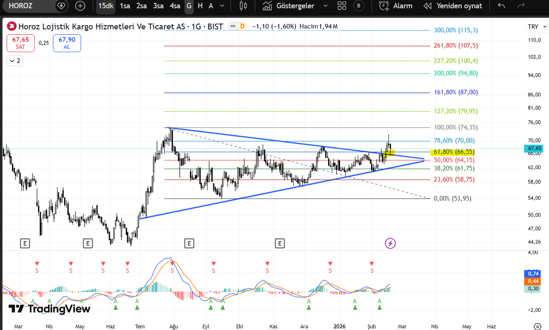Open the Göstergeler dropdown arrow
Image resolution: width=549 pixels, height=330 pixels.
pos(326,6)
